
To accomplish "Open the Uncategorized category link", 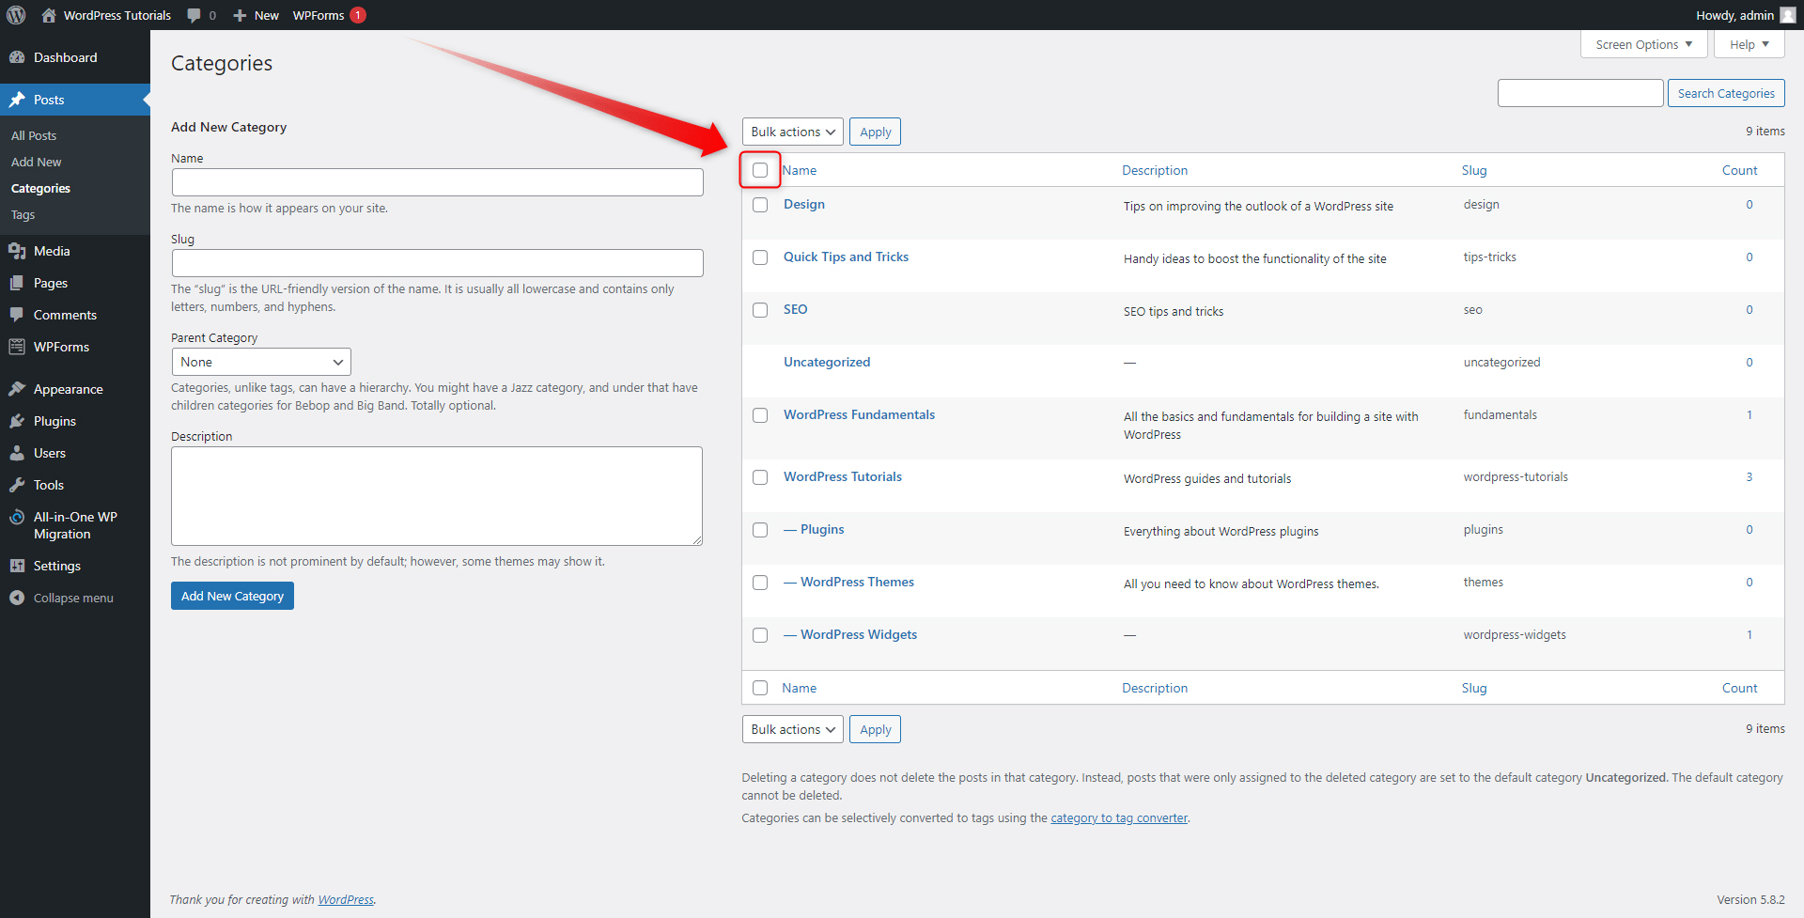I will (x=827, y=362).
